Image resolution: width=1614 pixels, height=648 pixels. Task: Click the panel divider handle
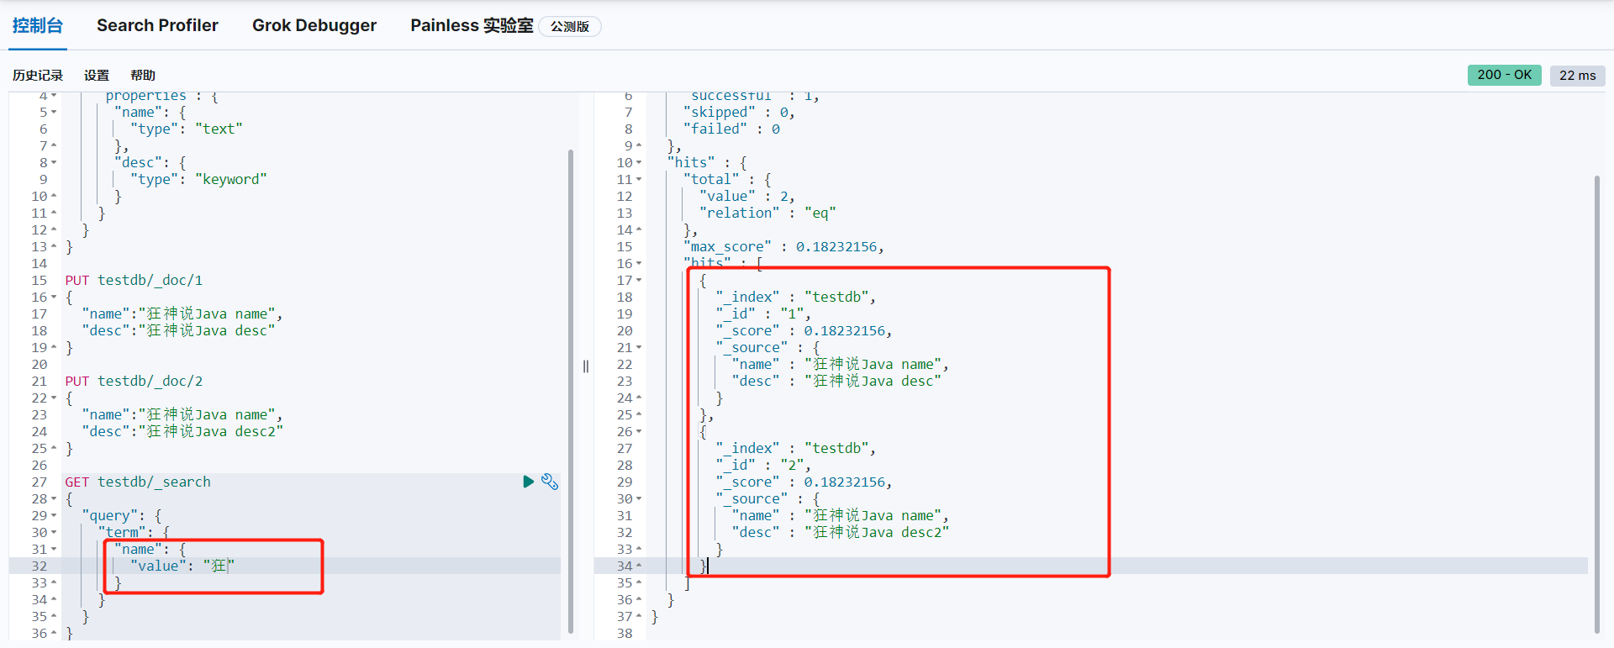pyautogui.click(x=586, y=366)
